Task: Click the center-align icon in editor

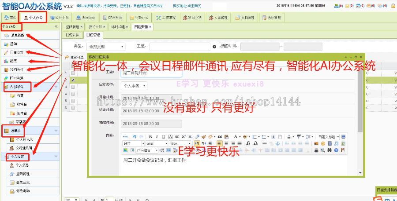Action: pyautogui.click(x=226, y=143)
